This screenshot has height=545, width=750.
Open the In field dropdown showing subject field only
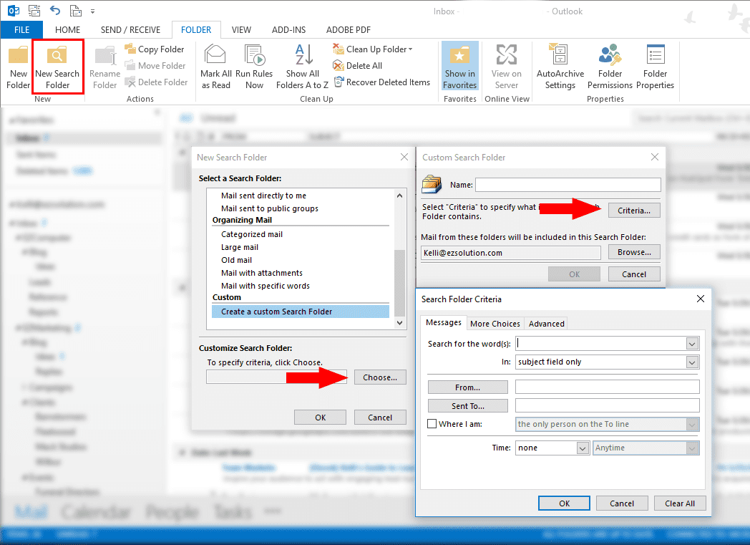point(691,362)
